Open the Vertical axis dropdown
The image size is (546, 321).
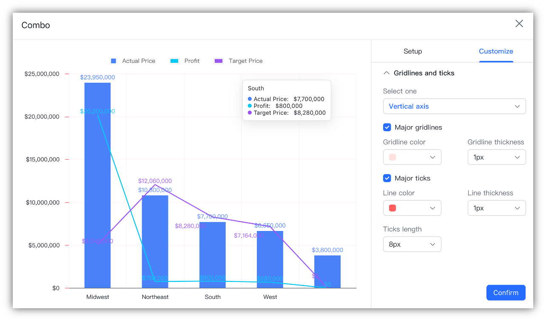pos(454,106)
